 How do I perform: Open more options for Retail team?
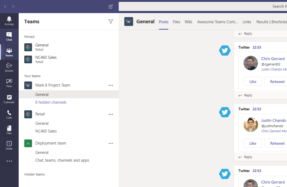click(x=111, y=114)
